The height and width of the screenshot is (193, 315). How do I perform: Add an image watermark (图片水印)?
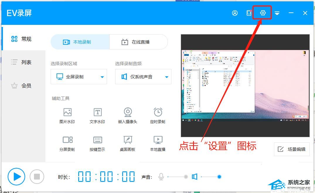67,116
